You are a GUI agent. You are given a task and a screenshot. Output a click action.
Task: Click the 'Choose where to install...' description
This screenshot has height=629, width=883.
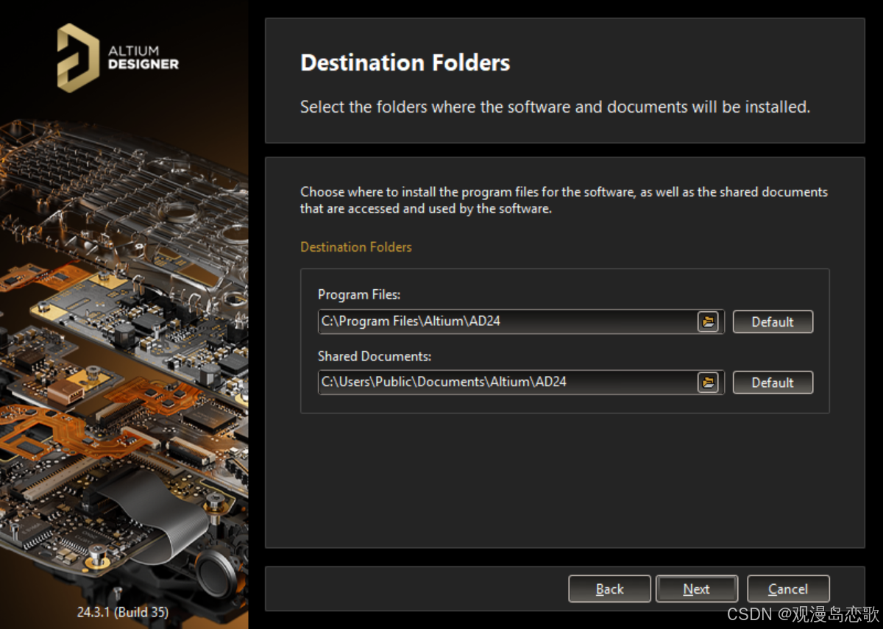click(564, 200)
